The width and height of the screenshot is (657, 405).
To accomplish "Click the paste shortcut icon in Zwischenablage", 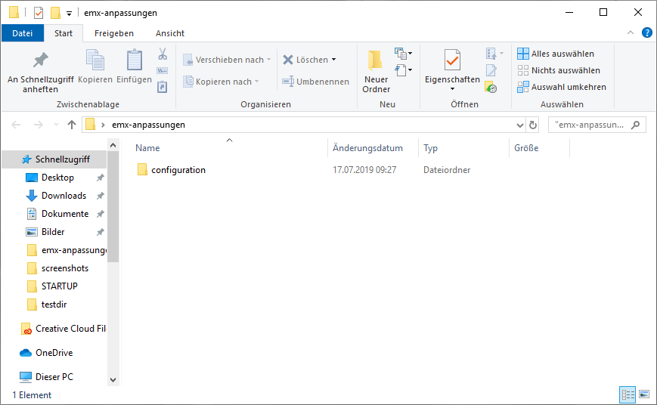I will (162, 87).
